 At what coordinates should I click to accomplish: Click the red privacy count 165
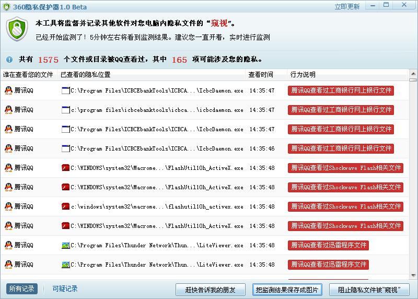(x=179, y=60)
